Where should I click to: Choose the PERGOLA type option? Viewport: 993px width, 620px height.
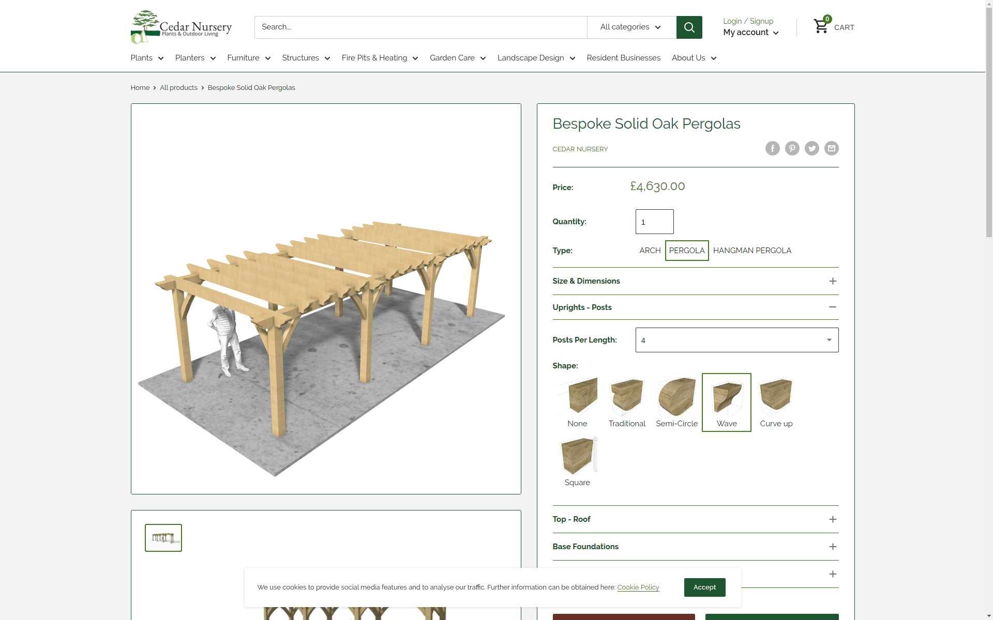686,251
